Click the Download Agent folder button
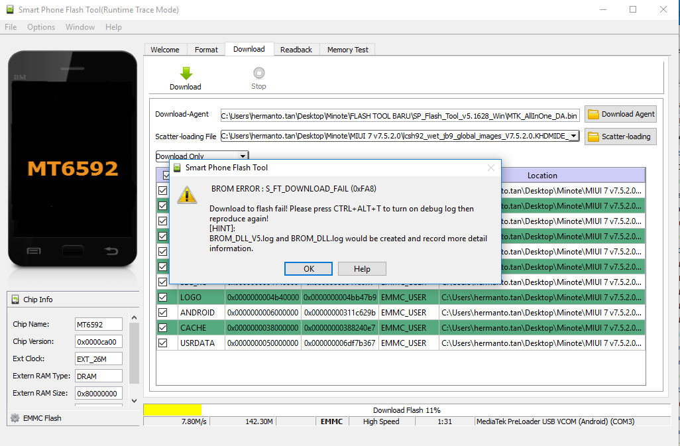 620,114
